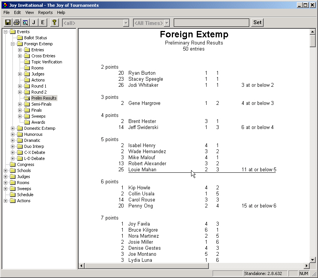
Task: Collapse the Foreign Extemp tree node
Action: (x=13, y=44)
